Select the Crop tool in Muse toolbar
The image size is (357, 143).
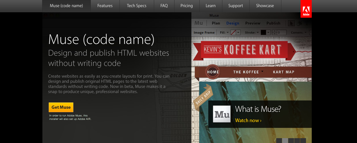coord(299,23)
